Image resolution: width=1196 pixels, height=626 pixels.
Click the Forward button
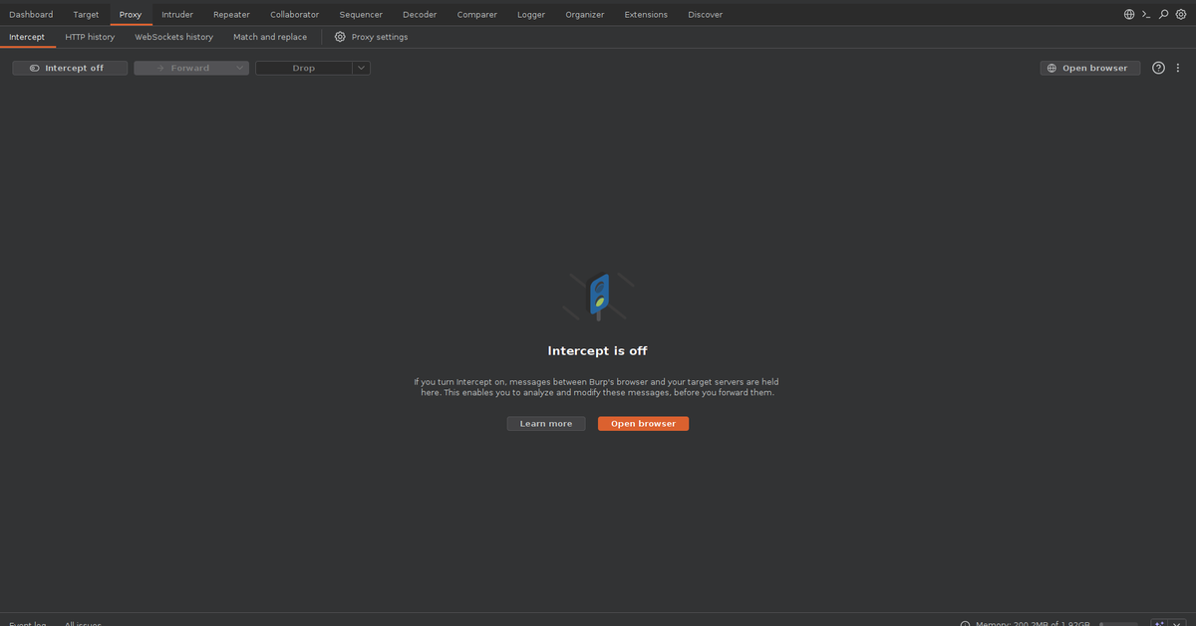pyautogui.click(x=182, y=68)
